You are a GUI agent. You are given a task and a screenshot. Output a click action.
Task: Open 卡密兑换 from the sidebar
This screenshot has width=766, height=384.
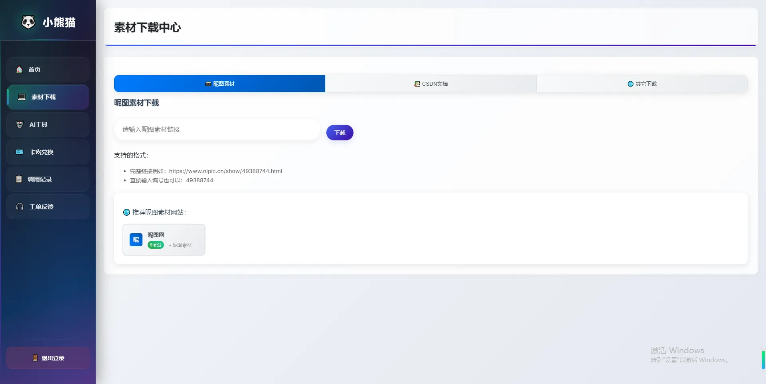tap(48, 152)
